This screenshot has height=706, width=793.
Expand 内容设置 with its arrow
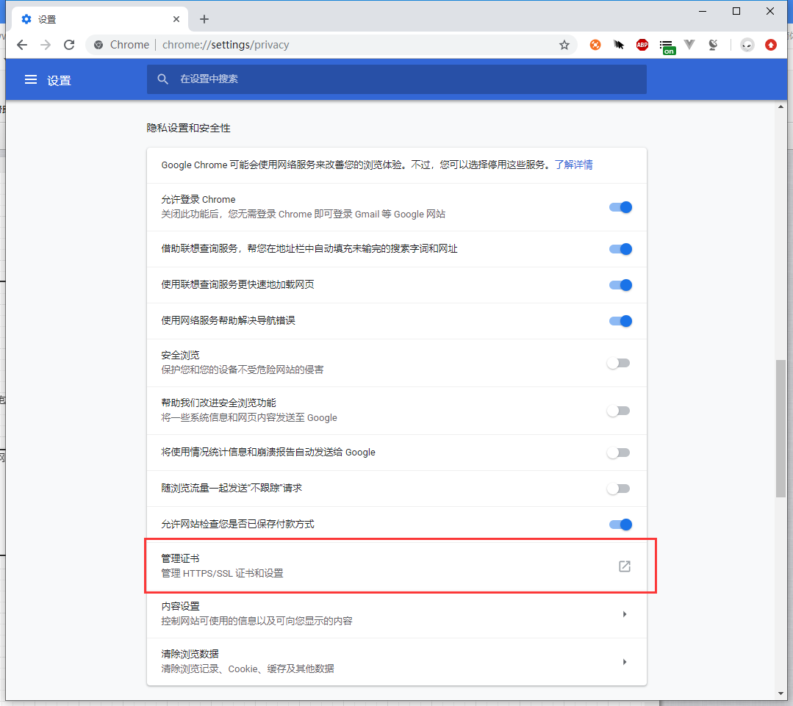pos(625,614)
